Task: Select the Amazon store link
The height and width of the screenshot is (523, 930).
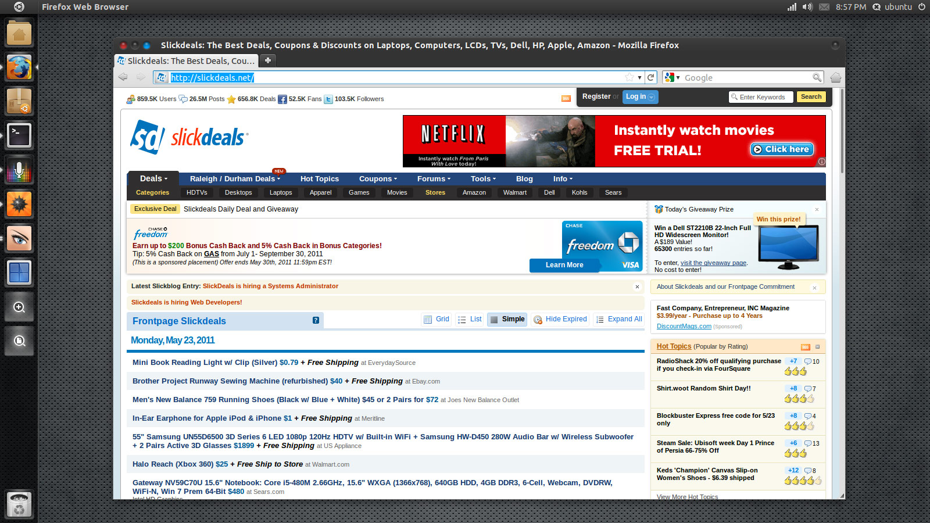Action: pos(474,192)
